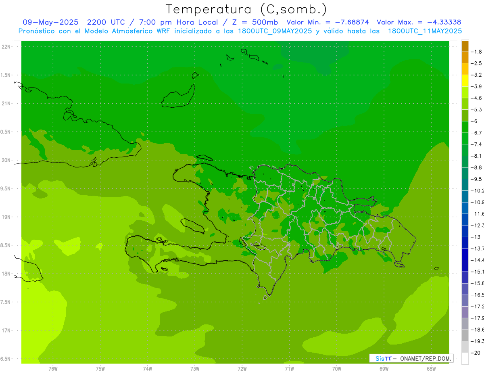This screenshot has width=484, height=374.
Task: Click the '-7.4' colorbar value
Action: [x=476, y=144]
